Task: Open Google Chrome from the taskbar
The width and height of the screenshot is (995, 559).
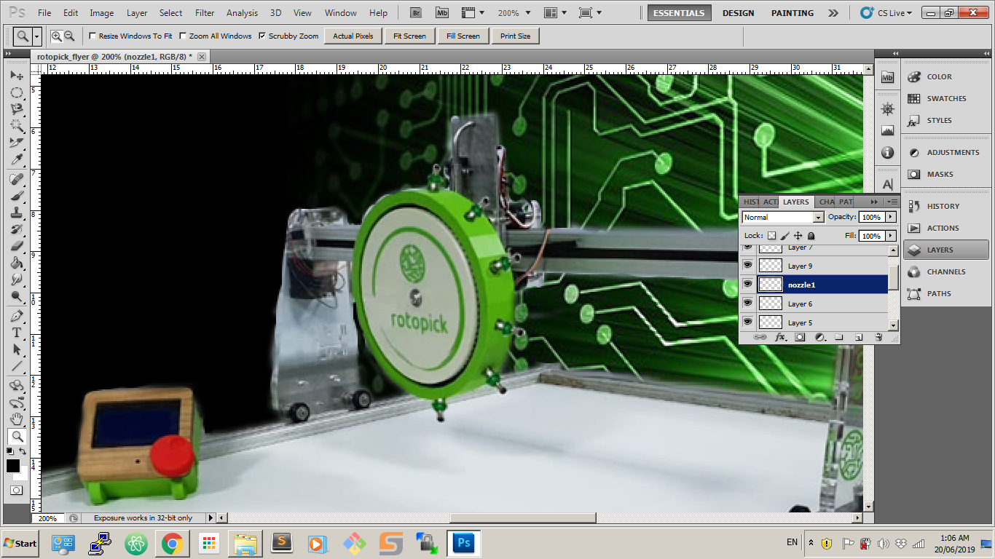Action: (x=172, y=543)
